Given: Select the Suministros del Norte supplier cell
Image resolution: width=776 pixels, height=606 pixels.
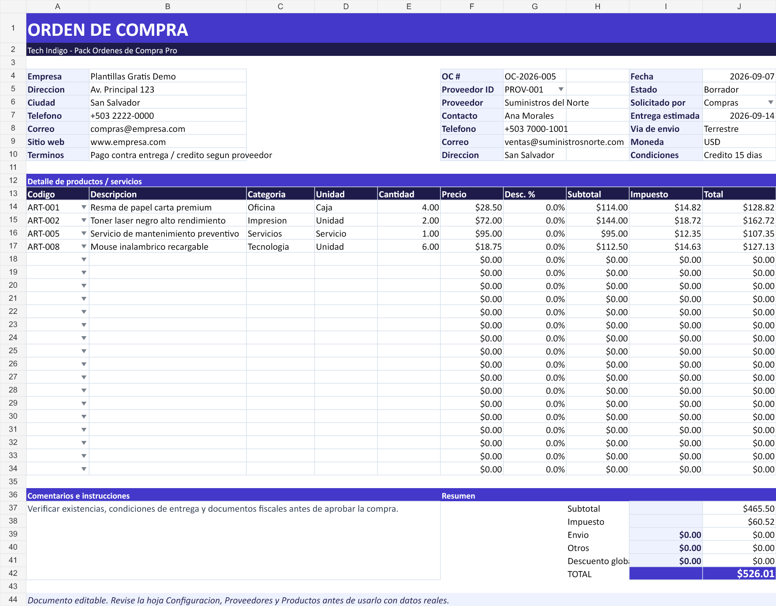Looking at the screenshot, I should (535, 102).
